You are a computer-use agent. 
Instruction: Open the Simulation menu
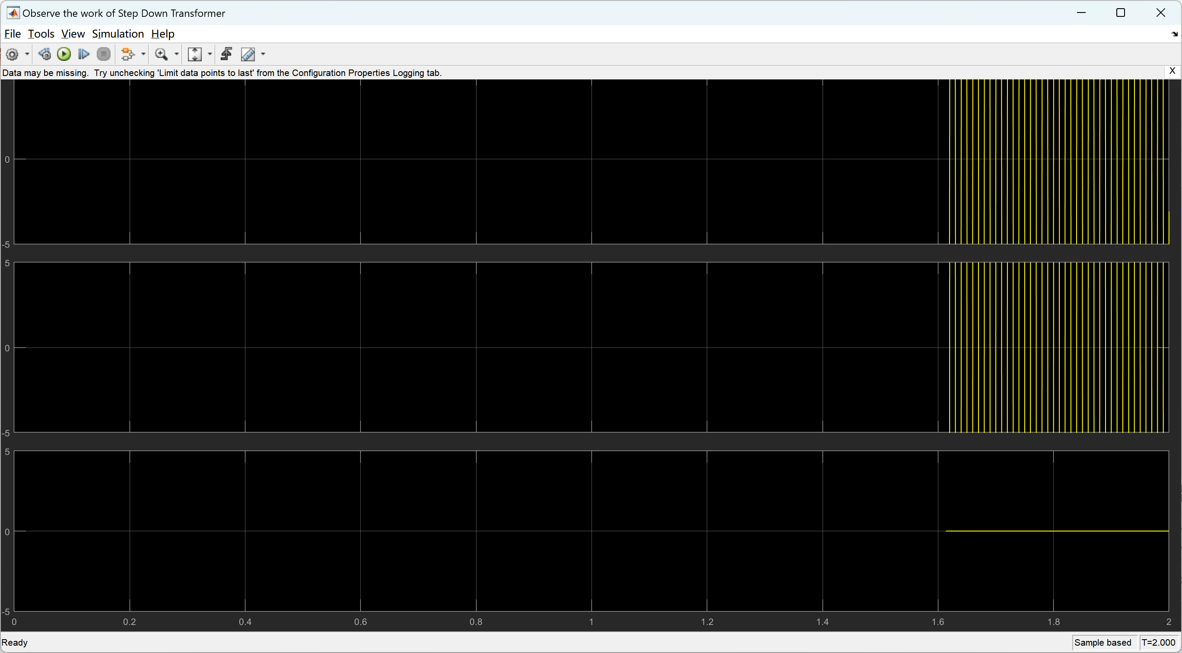point(118,34)
